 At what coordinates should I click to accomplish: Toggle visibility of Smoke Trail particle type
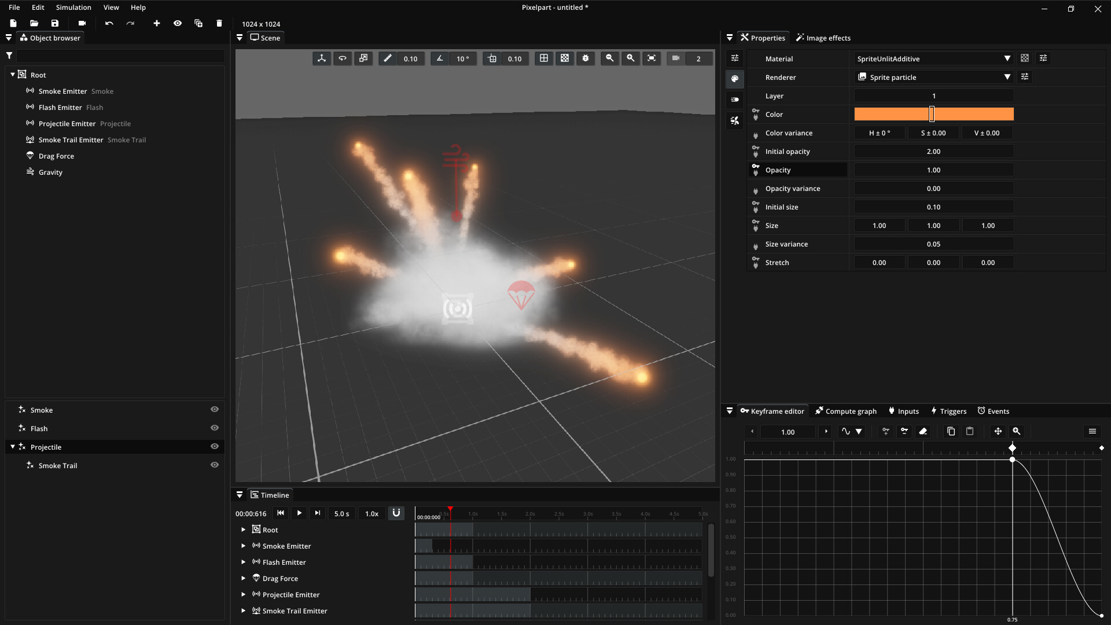tap(215, 465)
